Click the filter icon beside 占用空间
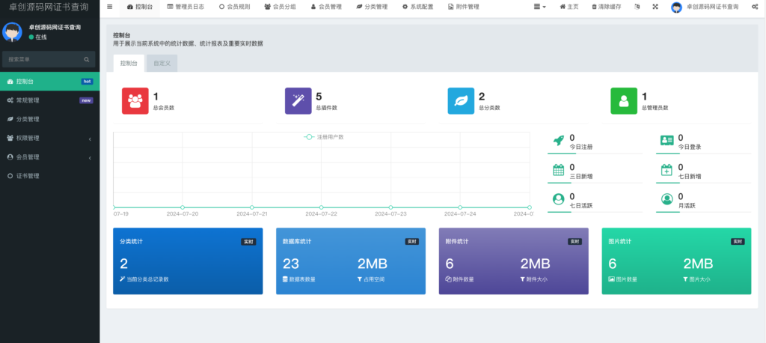 [360, 279]
